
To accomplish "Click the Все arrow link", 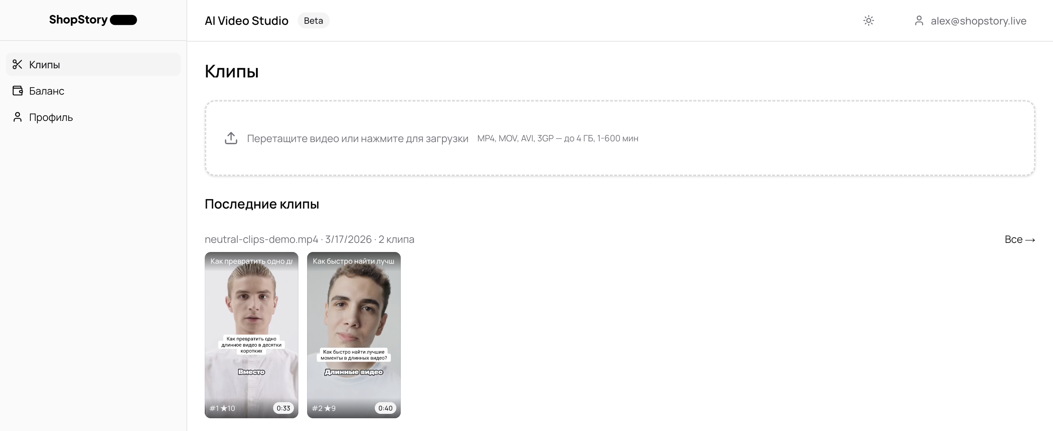I will (x=1020, y=239).
